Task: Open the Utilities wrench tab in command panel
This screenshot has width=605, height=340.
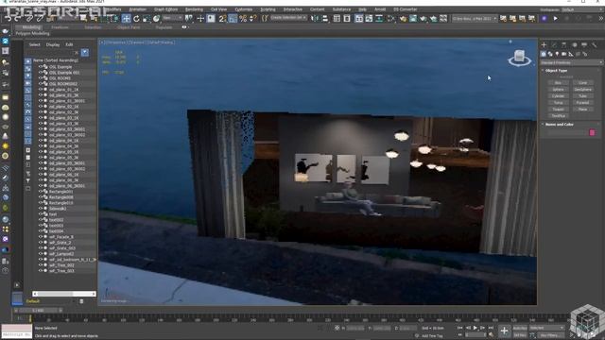Action: click(x=595, y=45)
